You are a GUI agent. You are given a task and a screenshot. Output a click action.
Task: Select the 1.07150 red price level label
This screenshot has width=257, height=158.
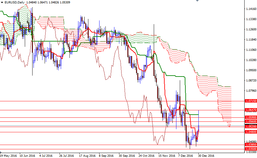[x=250, y=101]
